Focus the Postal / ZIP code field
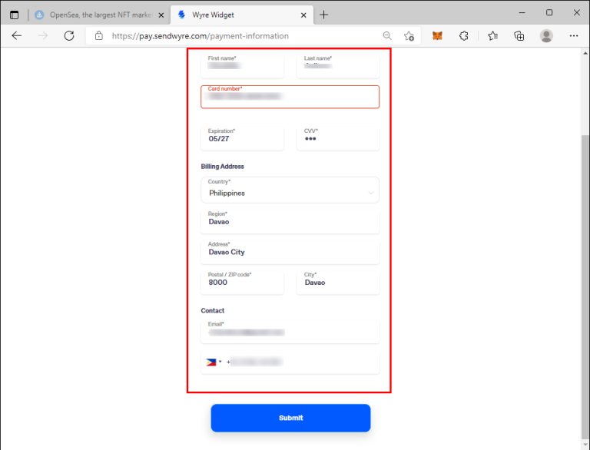590x450 pixels. click(x=242, y=282)
